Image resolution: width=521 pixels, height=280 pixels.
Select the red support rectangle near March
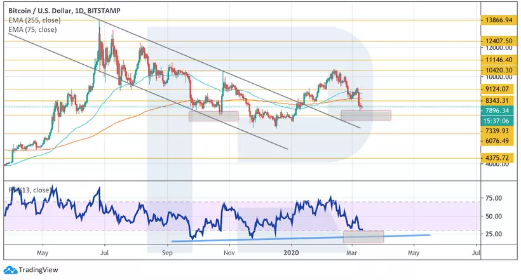click(365, 115)
